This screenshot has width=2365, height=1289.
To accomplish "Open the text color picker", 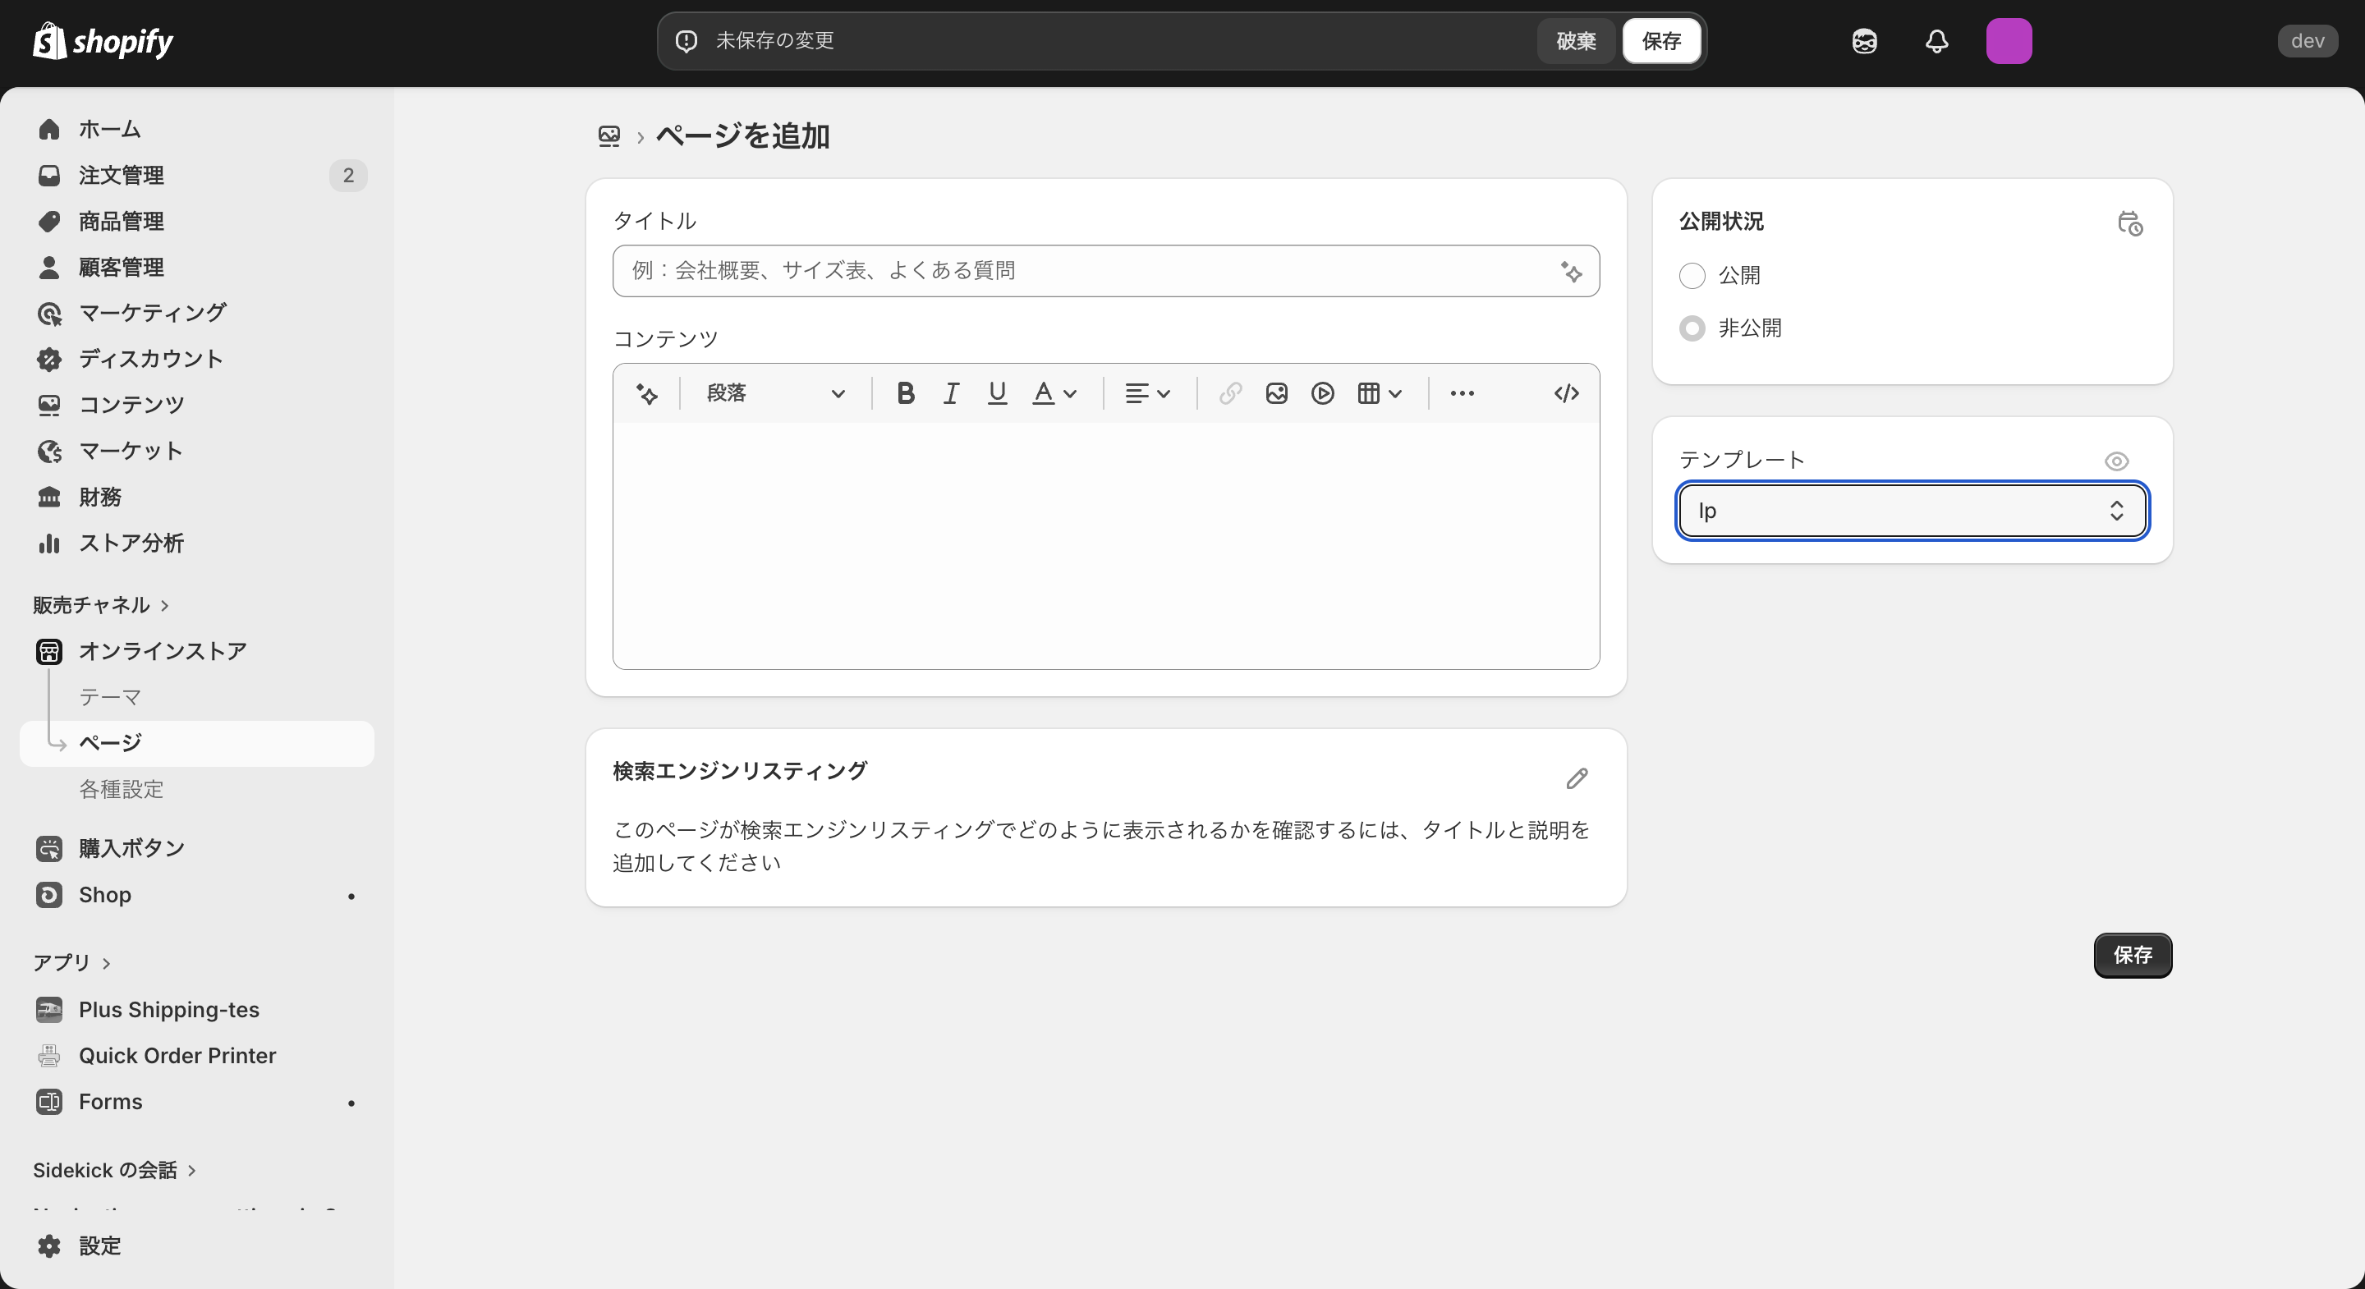I will point(1053,393).
